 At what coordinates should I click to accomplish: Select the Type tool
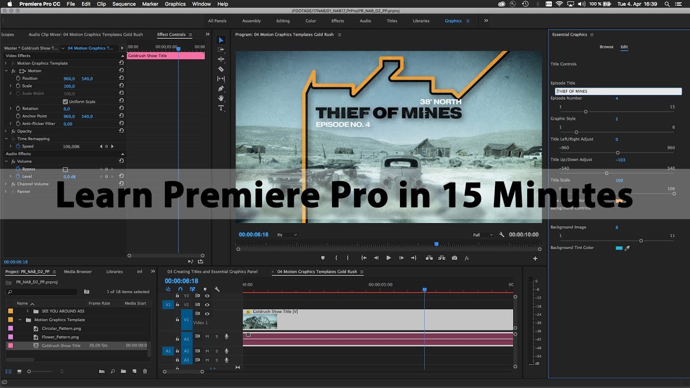221,108
